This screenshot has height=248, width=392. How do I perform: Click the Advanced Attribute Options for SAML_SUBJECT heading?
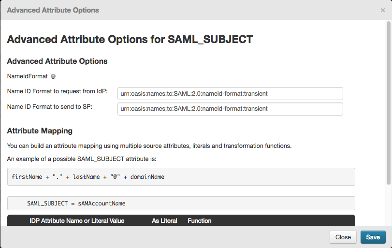coord(130,39)
